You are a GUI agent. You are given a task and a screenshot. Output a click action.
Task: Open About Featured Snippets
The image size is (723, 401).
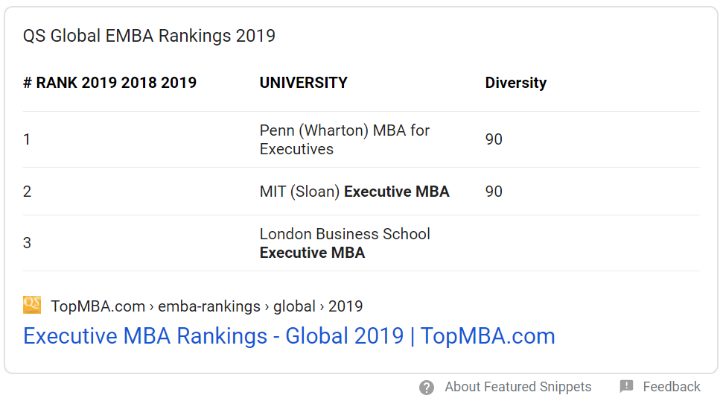[x=517, y=387]
